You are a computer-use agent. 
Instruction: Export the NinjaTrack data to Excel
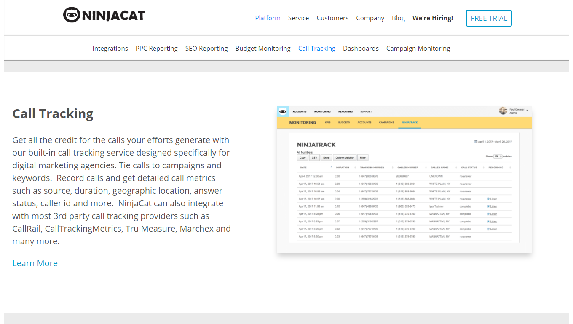click(x=327, y=157)
